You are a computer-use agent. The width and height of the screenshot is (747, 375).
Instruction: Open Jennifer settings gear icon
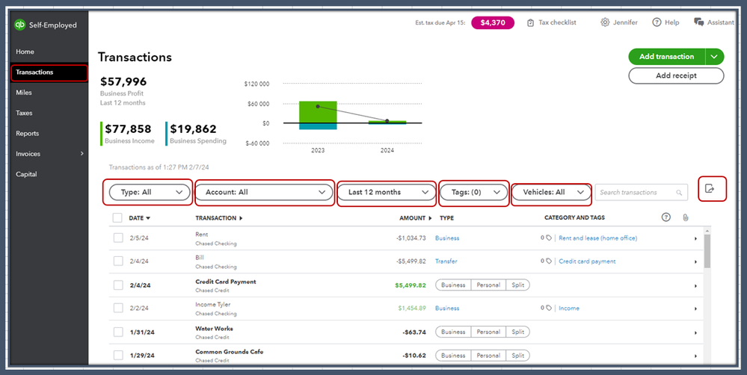605,22
